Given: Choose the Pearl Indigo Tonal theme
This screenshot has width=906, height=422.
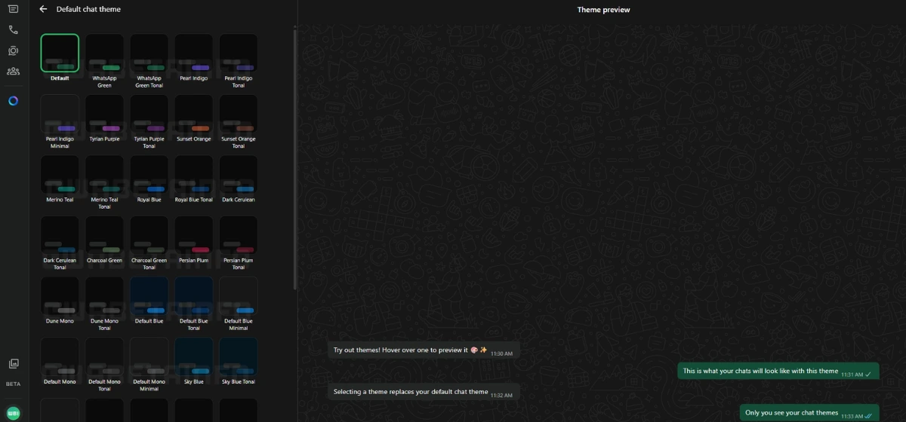Looking at the screenshot, I should pos(239,54).
